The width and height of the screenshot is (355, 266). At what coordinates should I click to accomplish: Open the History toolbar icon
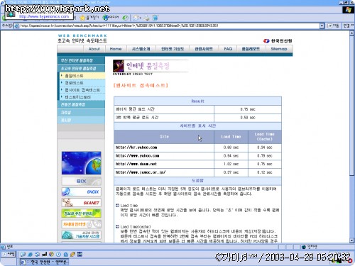126,18
